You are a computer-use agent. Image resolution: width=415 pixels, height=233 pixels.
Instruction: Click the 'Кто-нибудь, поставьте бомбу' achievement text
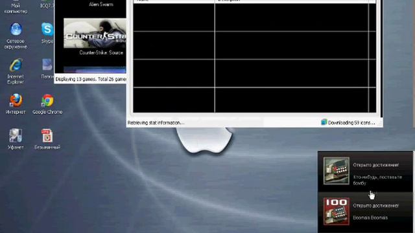[377, 180]
